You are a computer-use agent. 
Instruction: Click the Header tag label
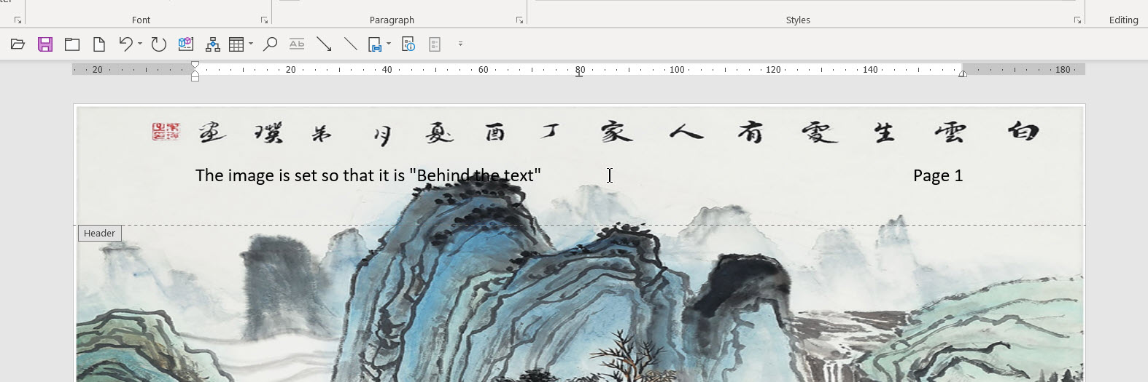99,234
